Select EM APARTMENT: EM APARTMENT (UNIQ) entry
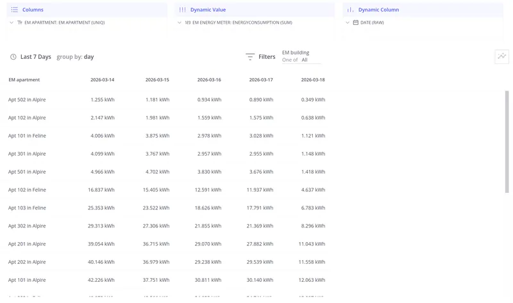Image resolution: width=513 pixels, height=303 pixels. (65, 22)
